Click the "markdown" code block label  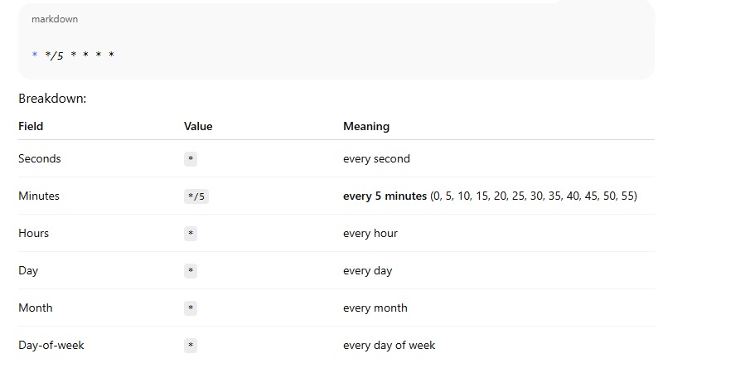[x=55, y=19]
